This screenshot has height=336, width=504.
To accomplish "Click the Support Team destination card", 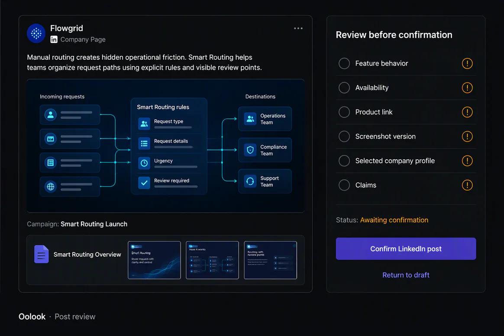I will [x=265, y=181].
